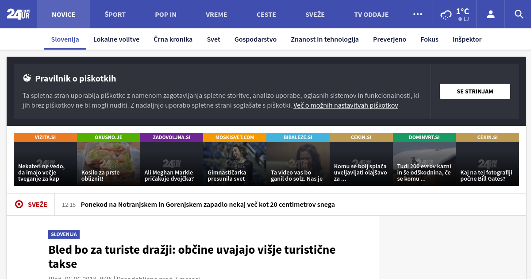Go to the Inšpektor tab
Viewport: 531px width, 279px height.
point(467,39)
